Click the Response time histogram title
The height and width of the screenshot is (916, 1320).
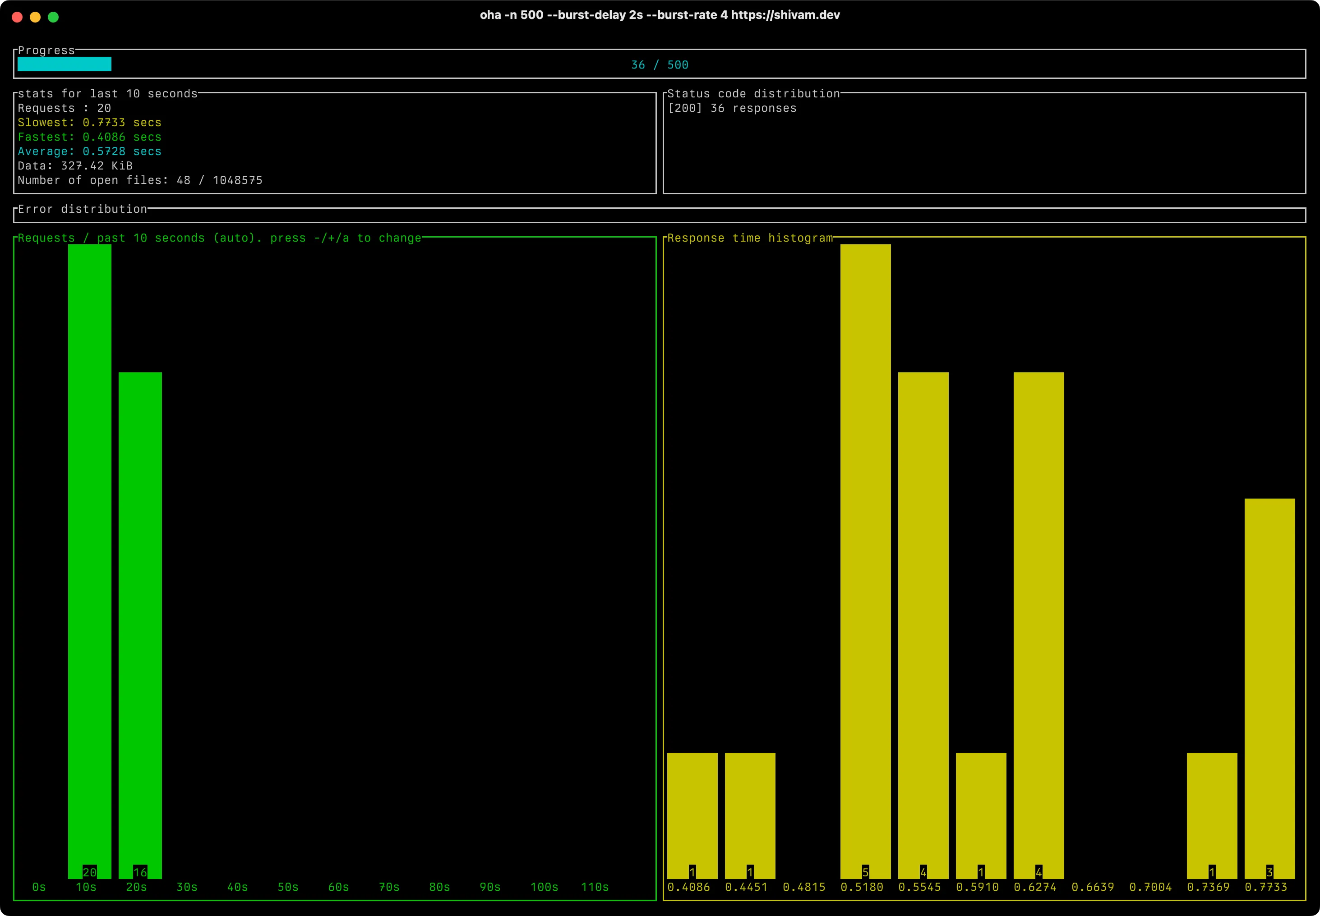(750, 238)
